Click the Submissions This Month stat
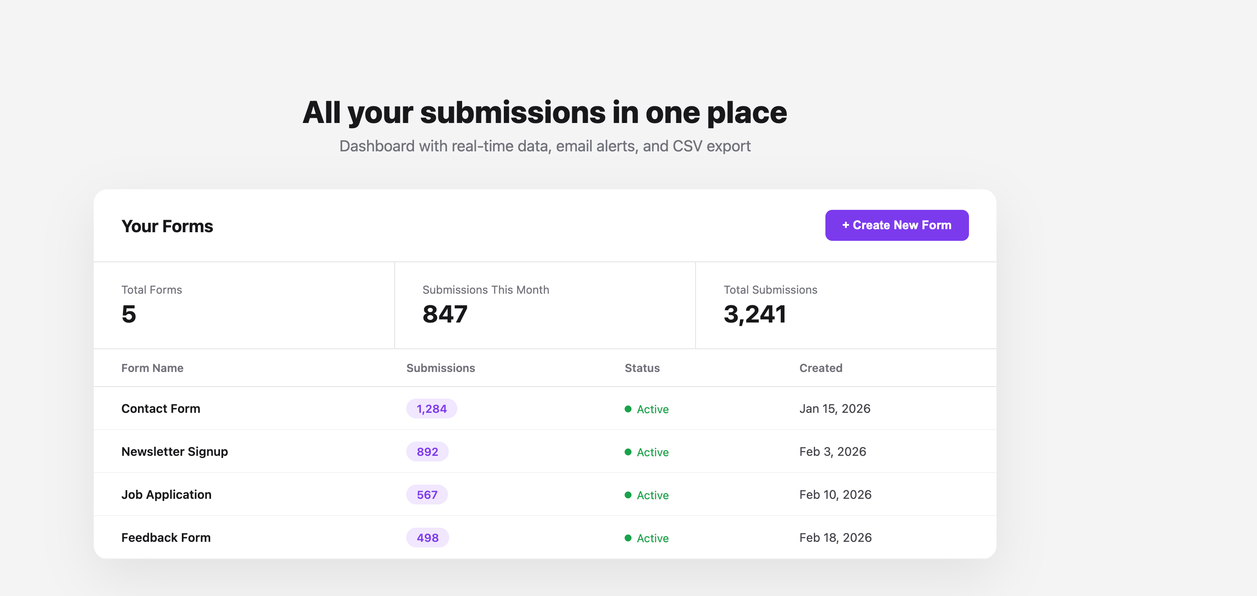This screenshot has width=1257, height=596. (545, 305)
